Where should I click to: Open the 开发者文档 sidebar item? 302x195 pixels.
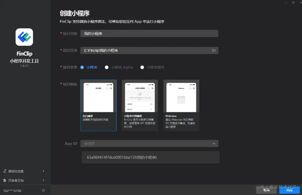click(x=24, y=180)
